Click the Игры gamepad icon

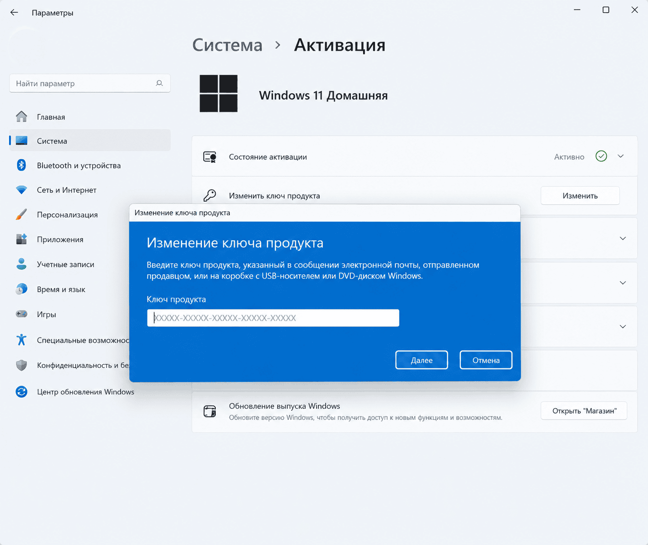click(21, 314)
